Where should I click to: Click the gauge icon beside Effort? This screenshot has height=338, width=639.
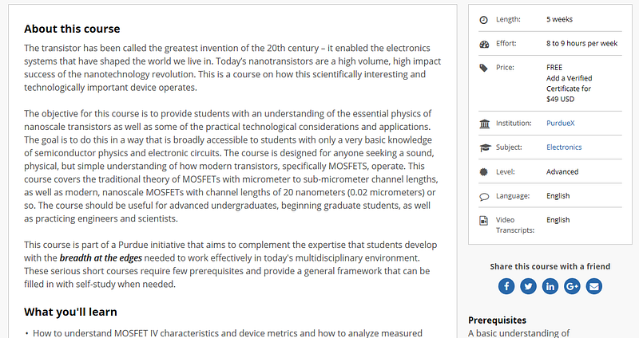[484, 45]
